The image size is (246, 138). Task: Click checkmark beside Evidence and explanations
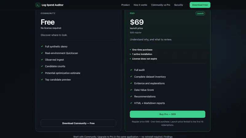pos(131,83)
